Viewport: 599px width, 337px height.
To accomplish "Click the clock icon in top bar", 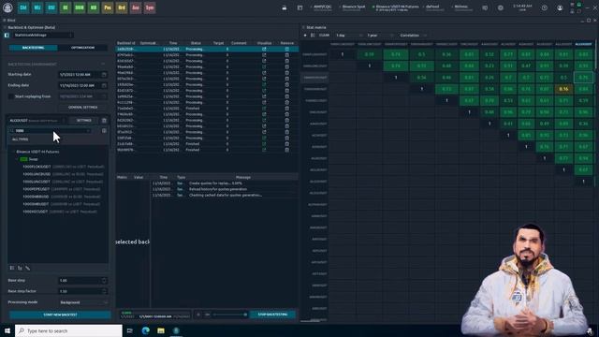I will [545, 7].
